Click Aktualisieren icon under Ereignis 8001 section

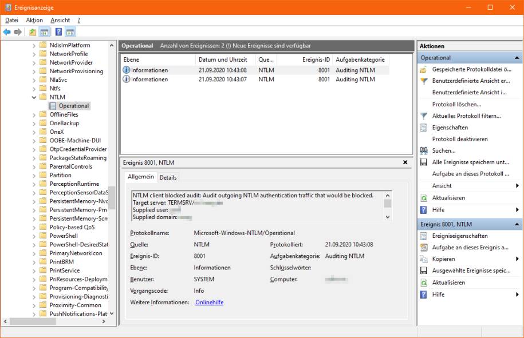coord(423,283)
